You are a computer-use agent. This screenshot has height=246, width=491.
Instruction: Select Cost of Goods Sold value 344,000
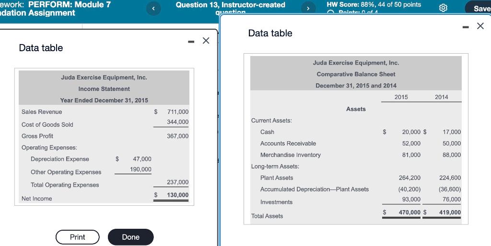coord(178,122)
